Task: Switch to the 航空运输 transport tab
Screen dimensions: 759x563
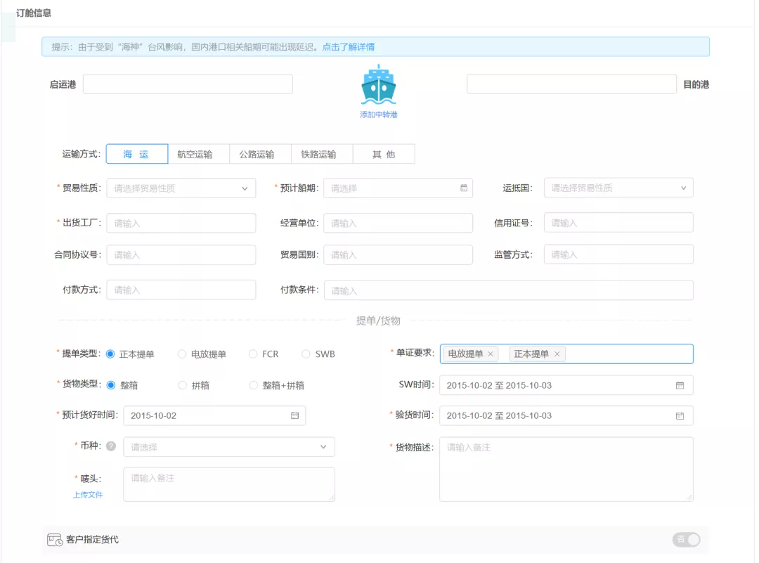Action: point(198,153)
